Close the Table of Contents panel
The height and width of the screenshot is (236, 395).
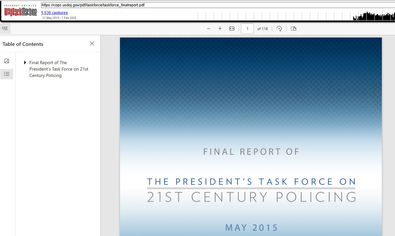click(x=92, y=44)
